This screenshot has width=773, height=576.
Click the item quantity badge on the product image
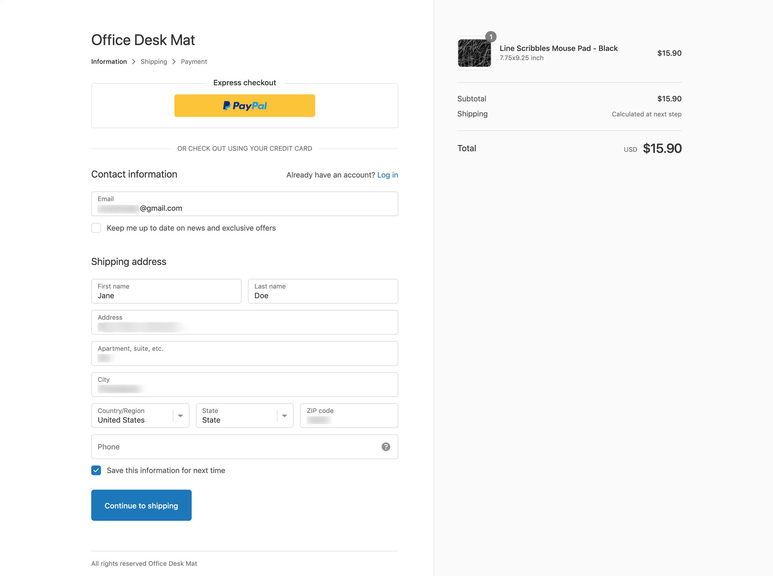point(491,37)
